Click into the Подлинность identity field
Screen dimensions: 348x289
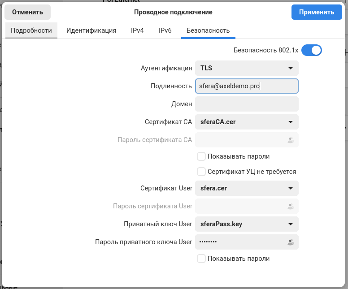tap(247, 86)
